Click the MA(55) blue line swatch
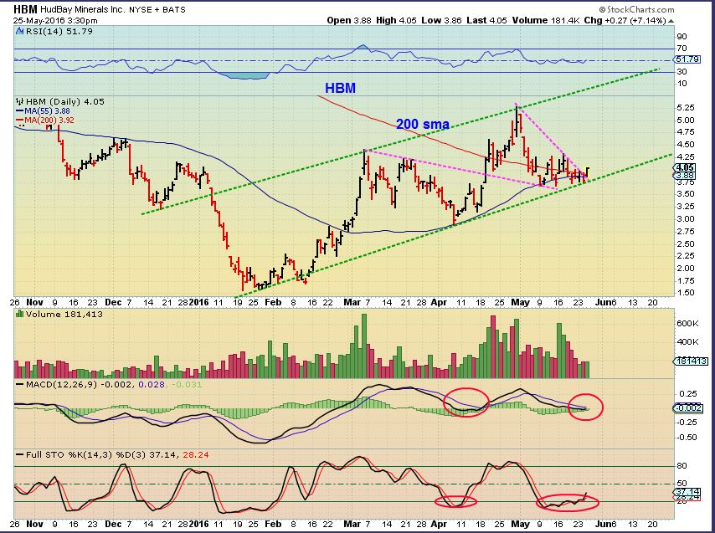 (19, 111)
